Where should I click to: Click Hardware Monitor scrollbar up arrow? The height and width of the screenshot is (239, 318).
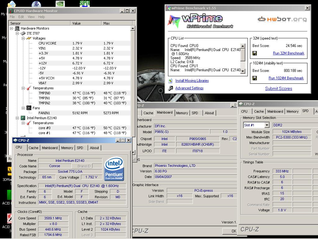tap(133, 28)
